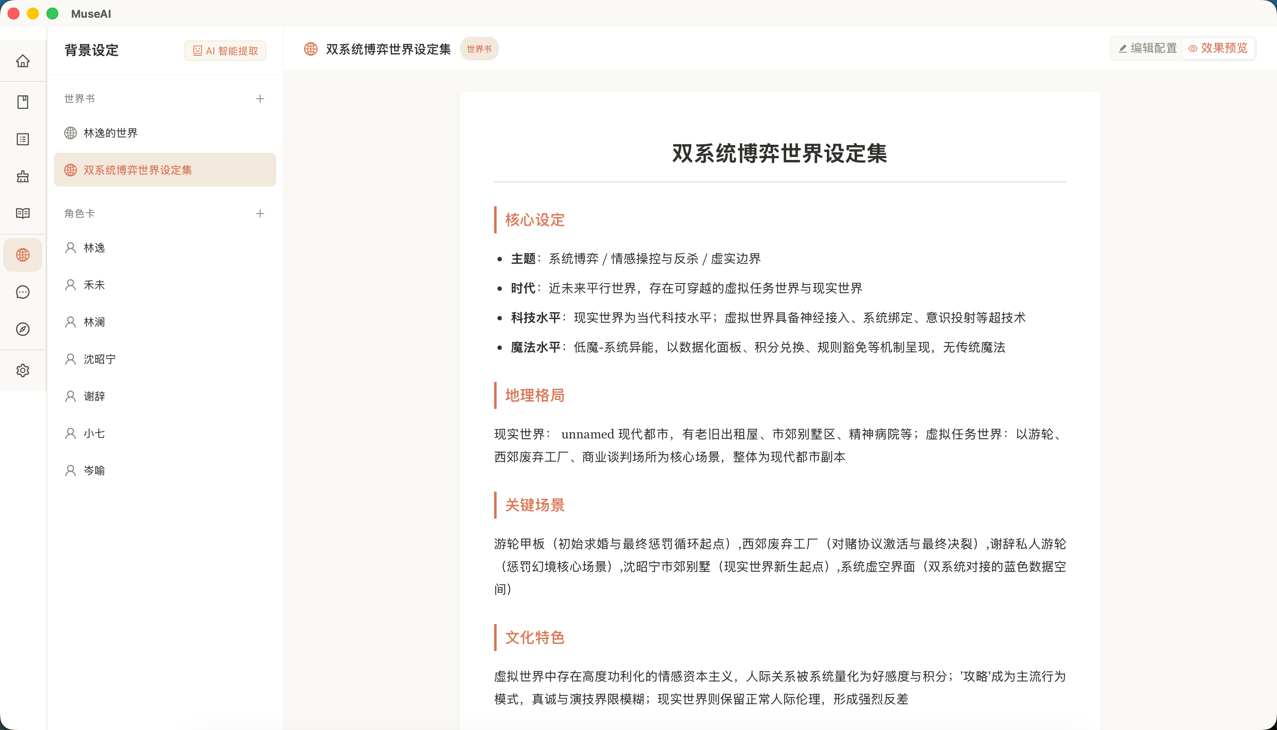The image size is (1277, 730).
Task: Add a new 角色卡 with plus icon
Action: [x=260, y=214]
